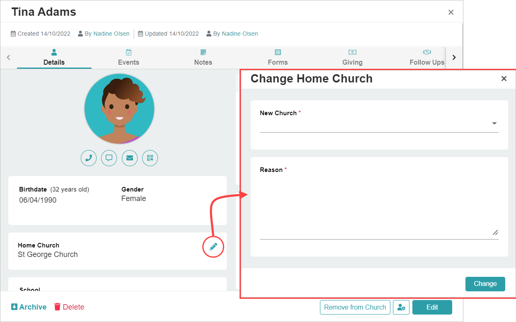Image resolution: width=516 pixels, height=322 pixels.
Task: Open the QR code icon under the avatar
Action: (150, 158)
